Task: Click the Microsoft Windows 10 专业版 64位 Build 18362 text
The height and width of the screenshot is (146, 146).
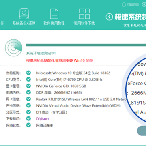Action: tap(73, 73)
